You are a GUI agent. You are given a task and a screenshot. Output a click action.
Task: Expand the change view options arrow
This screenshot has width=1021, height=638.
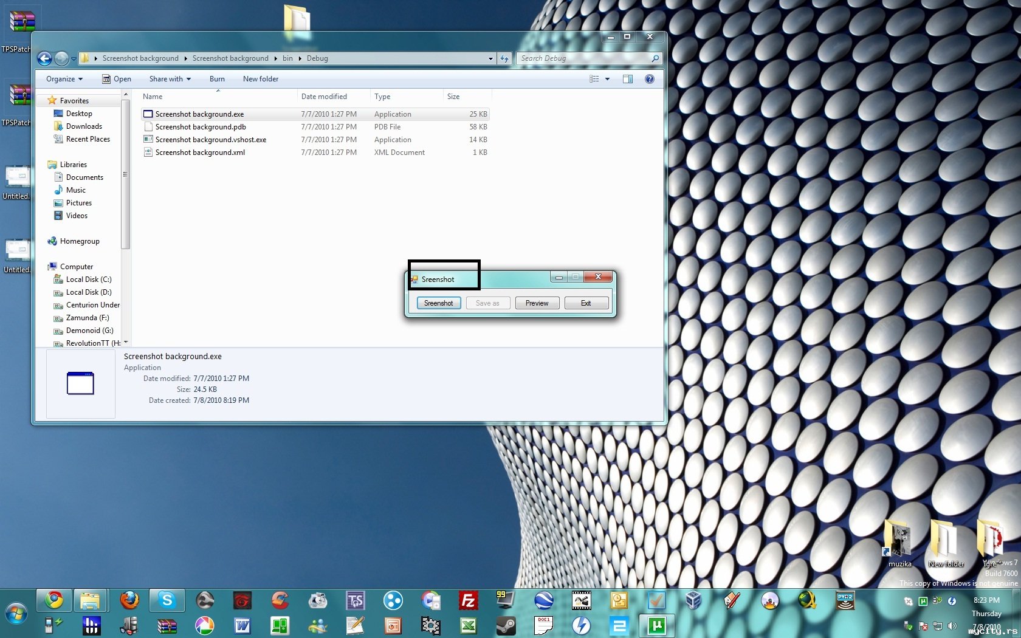607,79
